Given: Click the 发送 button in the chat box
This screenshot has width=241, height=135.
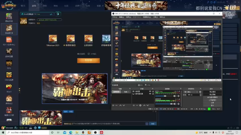Looking at the screenshot, I should coord(153,124).
